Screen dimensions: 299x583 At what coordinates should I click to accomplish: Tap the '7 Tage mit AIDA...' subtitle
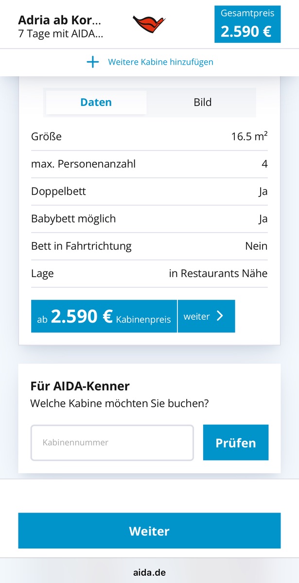coord(60,34)
